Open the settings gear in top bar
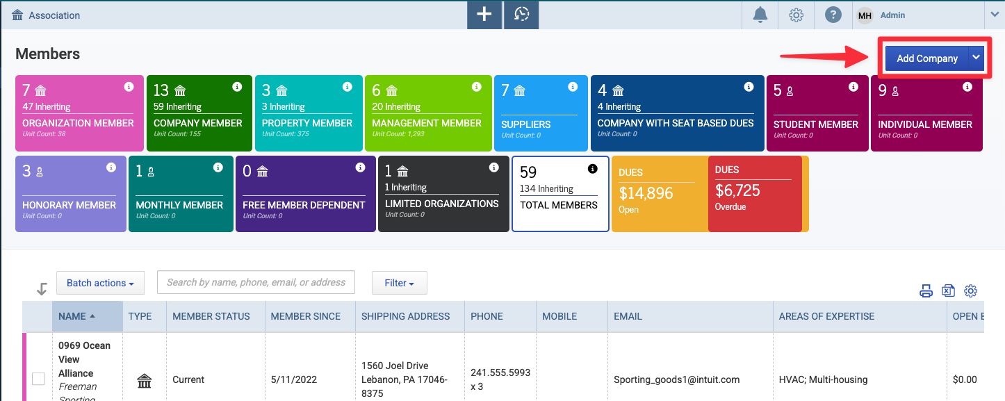The image size is (1005, 401). [x=796, y=15]
